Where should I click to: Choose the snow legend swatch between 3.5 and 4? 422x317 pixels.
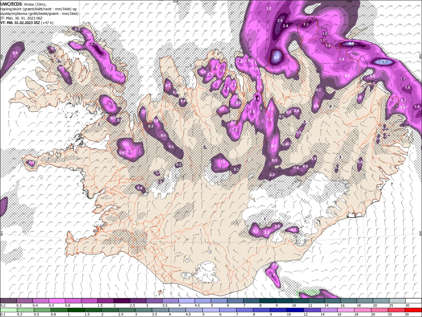click(x=170, y=300)
